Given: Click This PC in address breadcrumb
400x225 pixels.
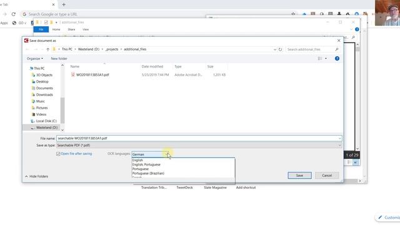Looking at the screenshot, I should pyautogui.click(x=67, y=49).
